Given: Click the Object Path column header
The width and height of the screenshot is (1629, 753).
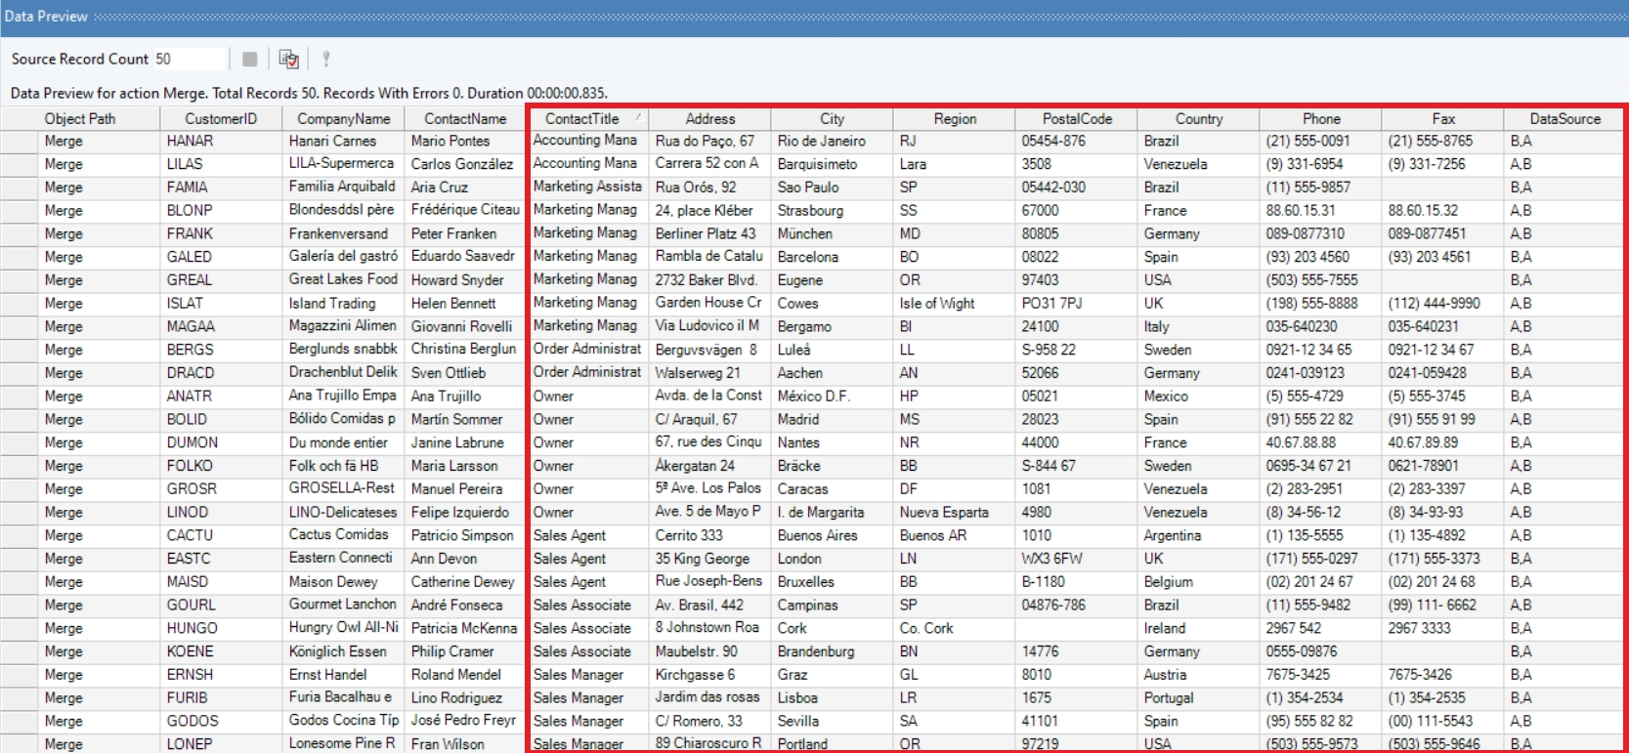Looking at the screenshot, I should [x=80, y=119].
